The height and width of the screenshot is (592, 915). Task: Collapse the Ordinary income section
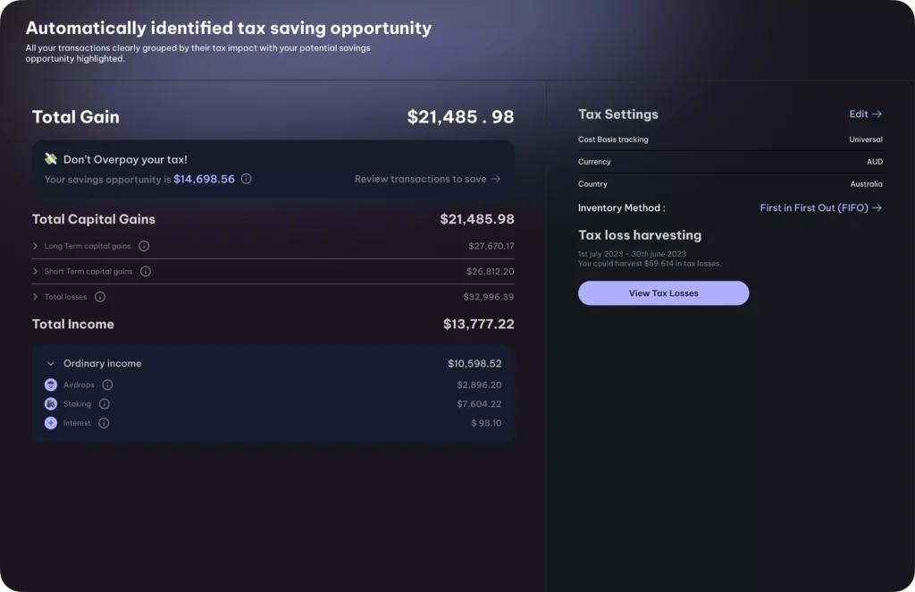click(x=51, y=364)
